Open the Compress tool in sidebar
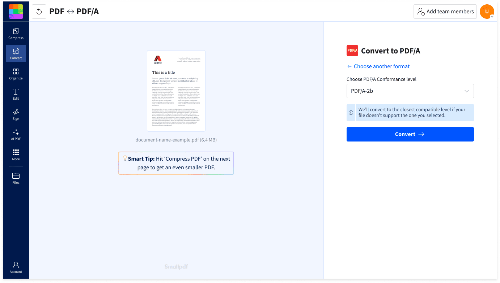This screenshot has height=283, width=500. point(16,33)
